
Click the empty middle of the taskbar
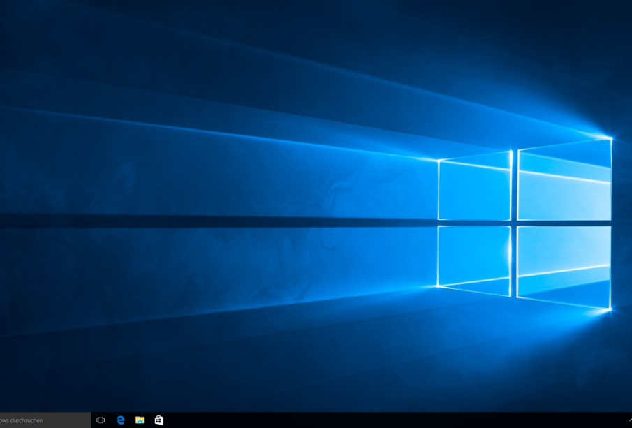click(349, 420)
